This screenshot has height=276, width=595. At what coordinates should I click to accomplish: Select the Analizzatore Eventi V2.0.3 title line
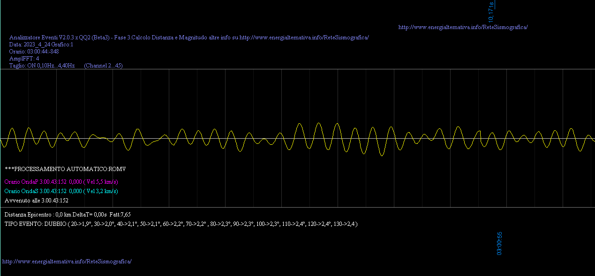point(189,37)
